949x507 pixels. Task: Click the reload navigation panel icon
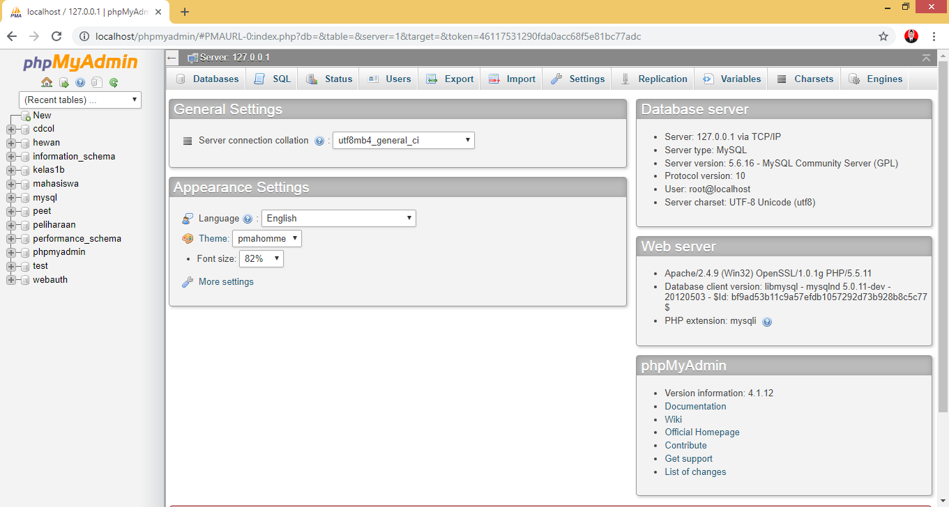[x=114, y=82]
